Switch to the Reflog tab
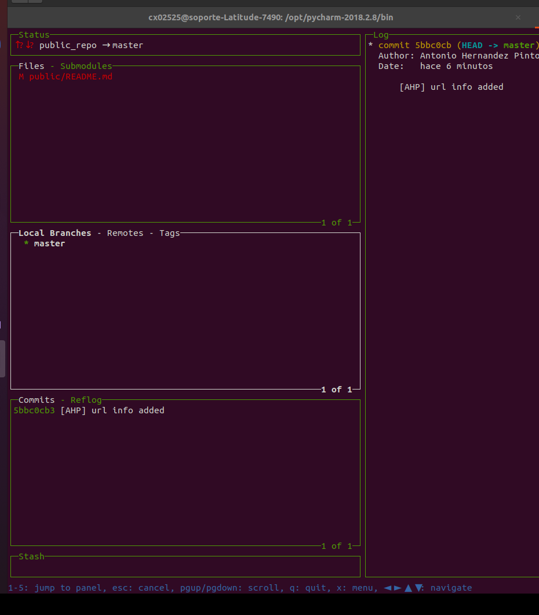Viewport: 539px width, 615px height. click(86, 400)
